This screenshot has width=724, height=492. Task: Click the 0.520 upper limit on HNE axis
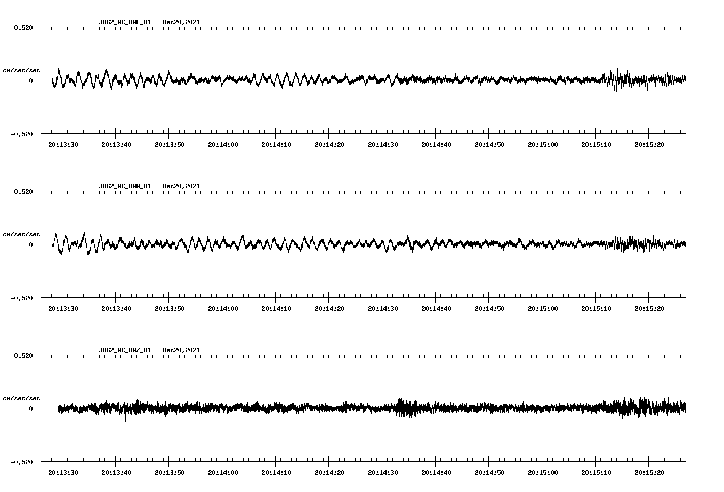coord(23,27)
